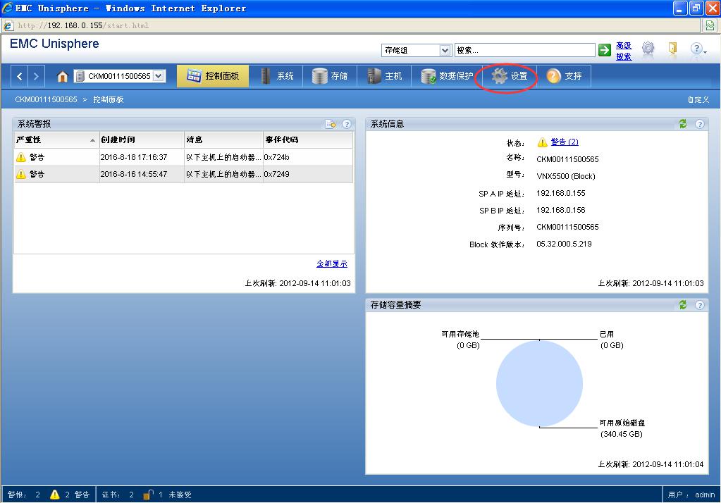Open the help question mark icon in header

tap(696, 49)
